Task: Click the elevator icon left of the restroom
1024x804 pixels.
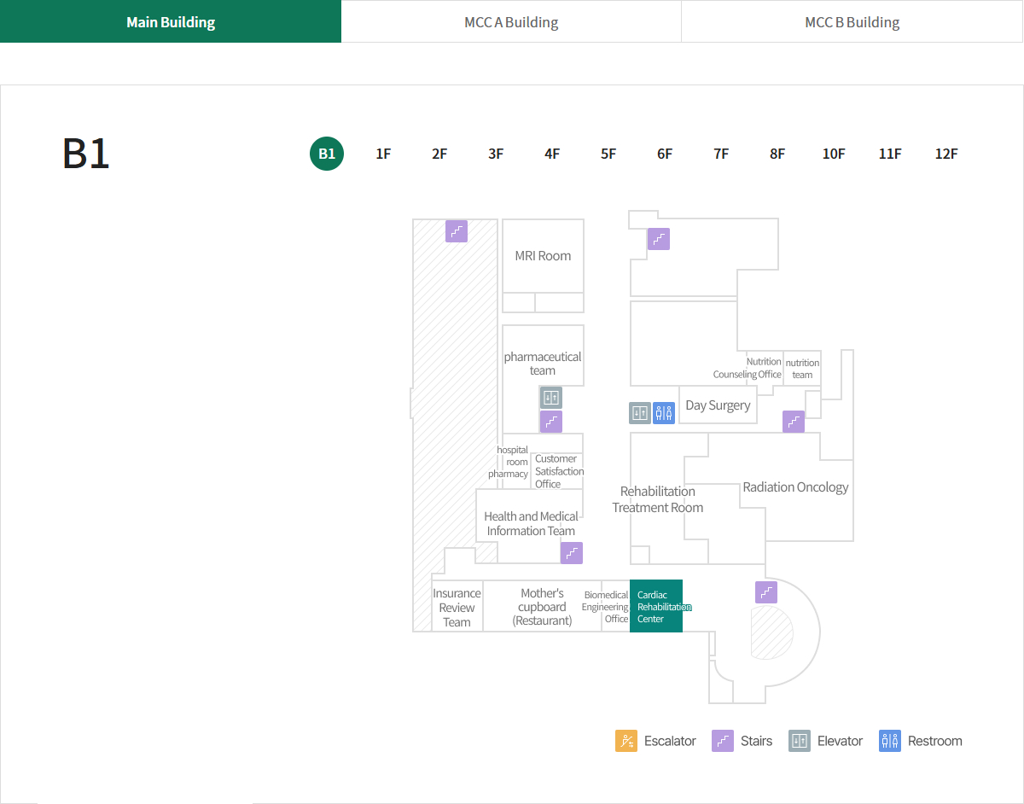Action: coord(640,413)
